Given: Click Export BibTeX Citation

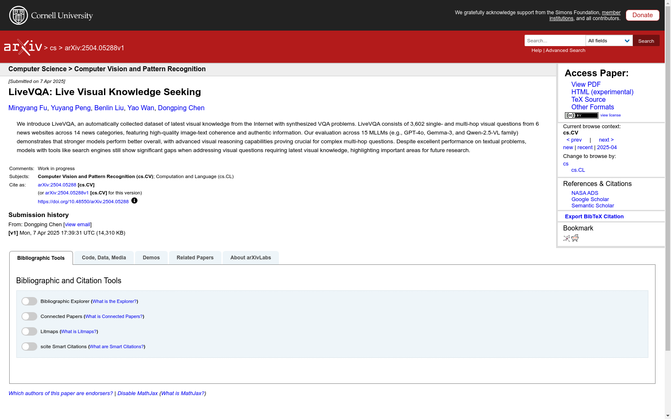Looking at the screenshot, I should (594, 217).
